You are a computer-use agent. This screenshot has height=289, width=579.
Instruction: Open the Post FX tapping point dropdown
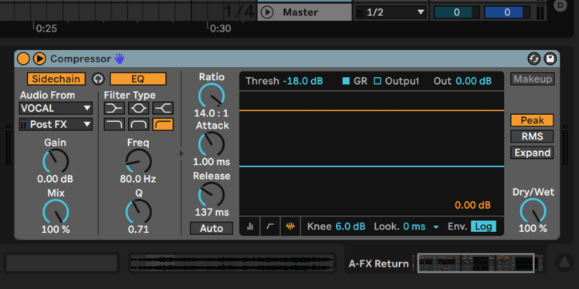(56, 125)
